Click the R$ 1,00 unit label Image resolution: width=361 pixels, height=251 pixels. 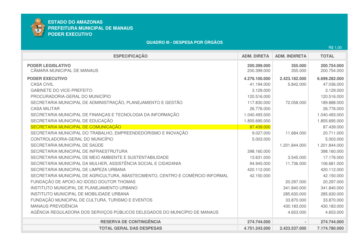pos(335,48)
